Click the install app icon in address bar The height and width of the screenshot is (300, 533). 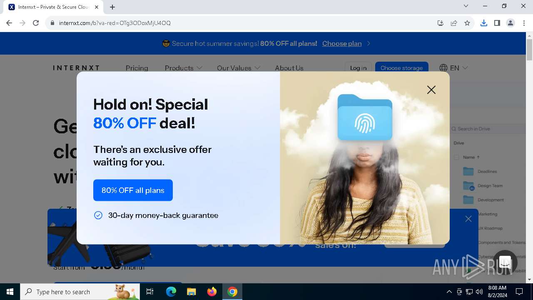coord(441,23)
